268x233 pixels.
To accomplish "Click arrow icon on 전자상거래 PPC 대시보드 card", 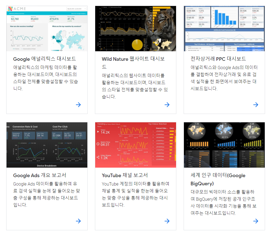I will pos(256,105).
